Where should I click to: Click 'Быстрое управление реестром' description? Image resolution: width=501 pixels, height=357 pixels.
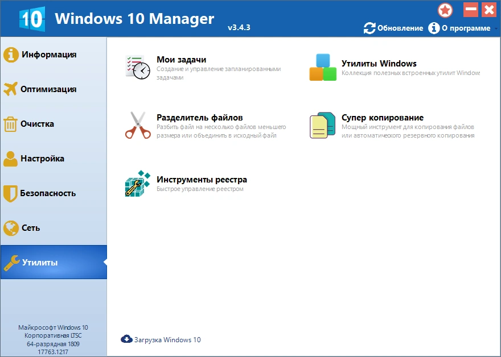pos(200,189)
